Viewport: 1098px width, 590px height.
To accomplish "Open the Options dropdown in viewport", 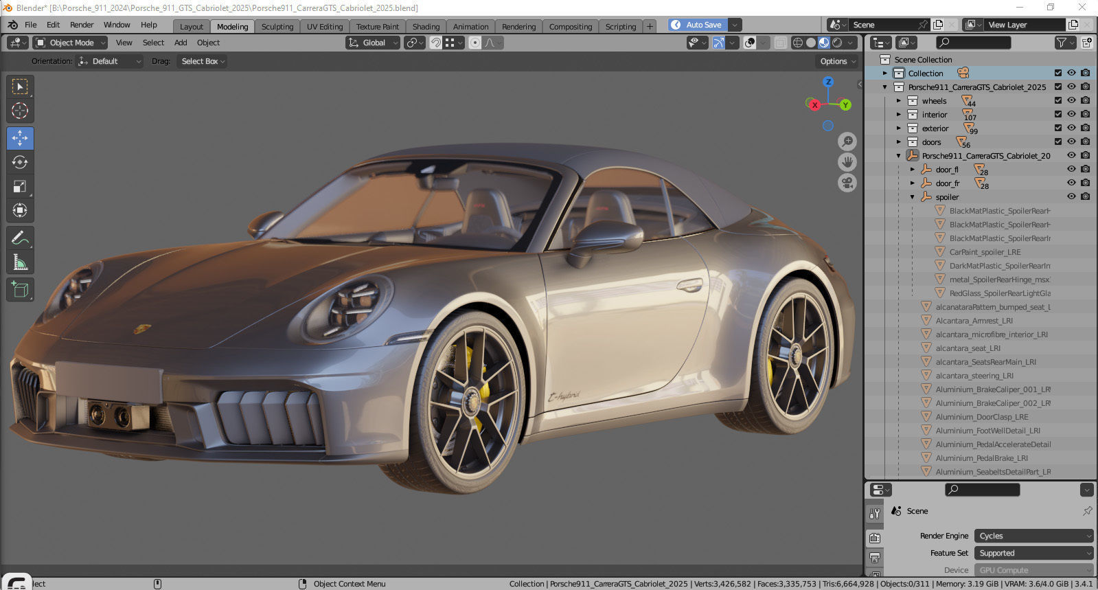I will [838, 61].
